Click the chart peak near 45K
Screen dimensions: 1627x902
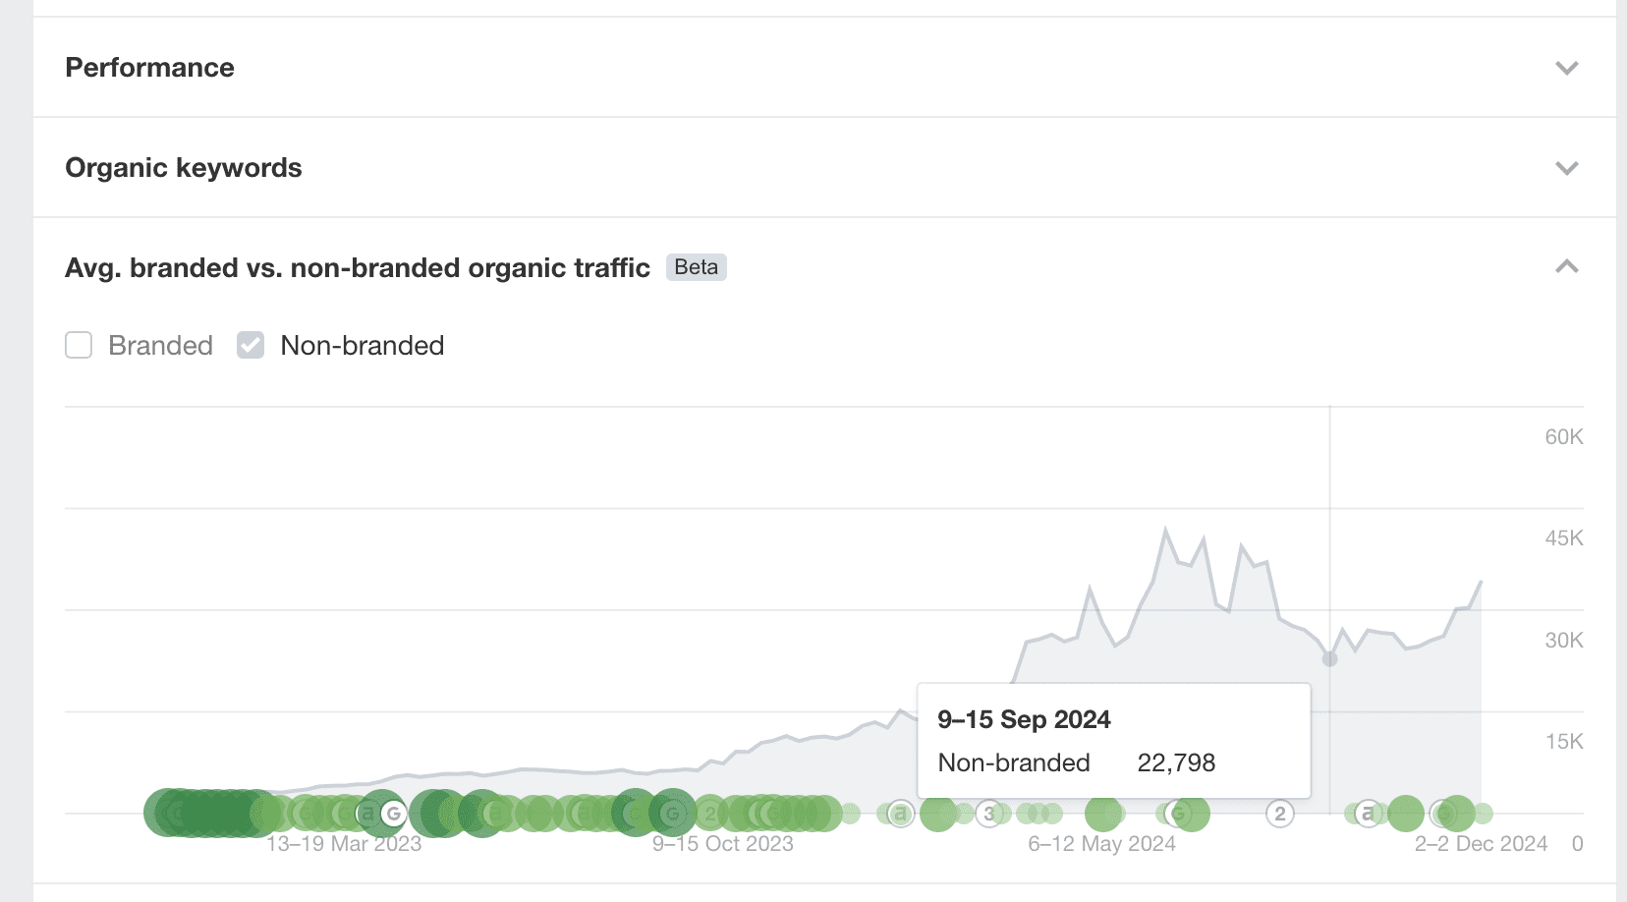pyautogui.click(x=1166, y=530)
